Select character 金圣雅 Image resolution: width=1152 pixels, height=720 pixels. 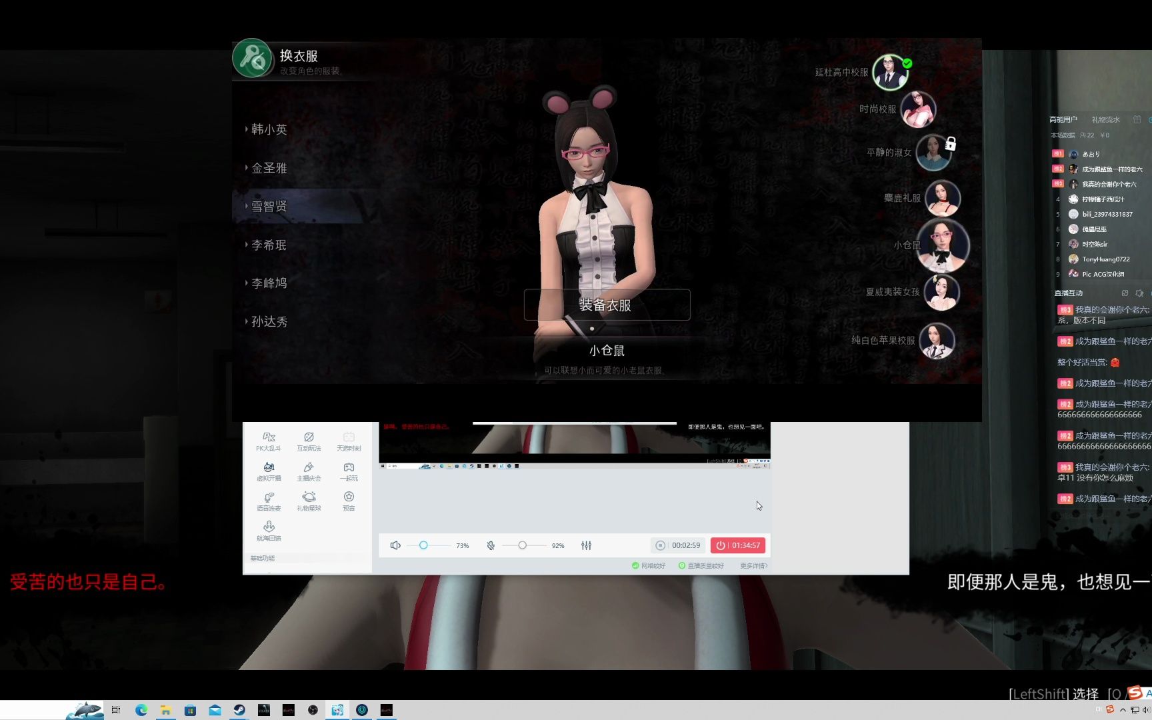tap(269, 168)
